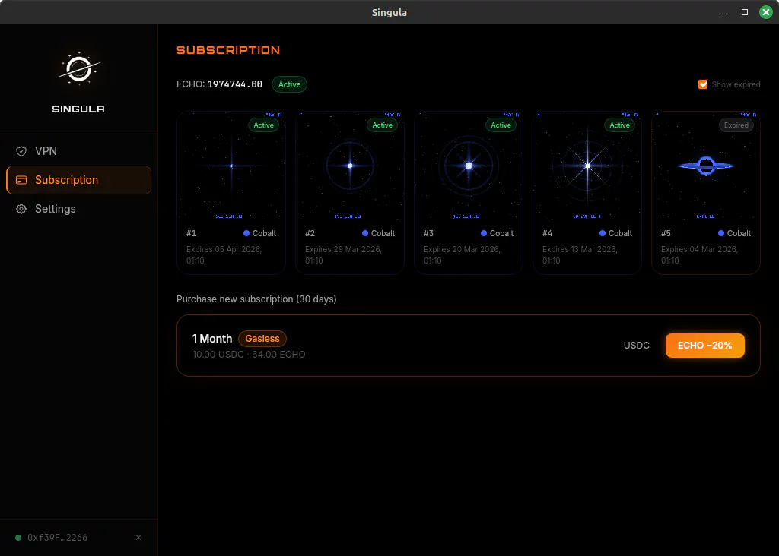Click the SUBSCRIPTION page heading
Viewport: 779px width, 556px height.
[x=228, y=50]
